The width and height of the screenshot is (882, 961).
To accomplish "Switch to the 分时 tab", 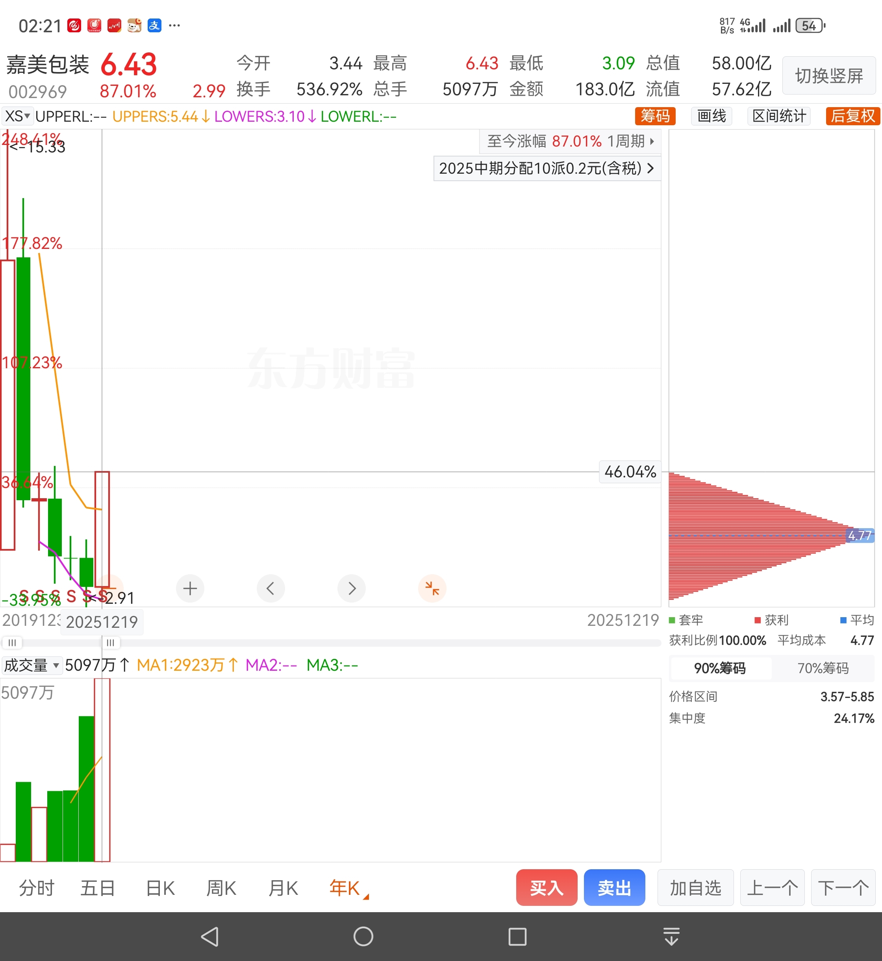I will [x=37, y=888].
